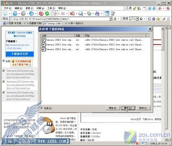Open the Favorites (收藏) menu

(40, 8)
